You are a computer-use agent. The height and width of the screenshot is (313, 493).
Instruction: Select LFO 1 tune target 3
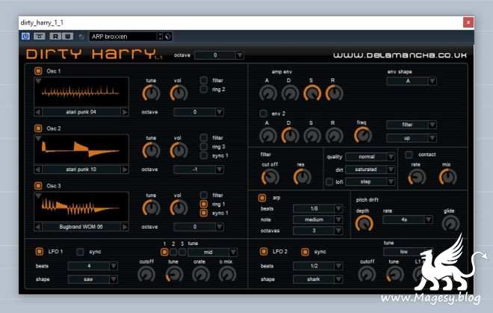(182, 252)
